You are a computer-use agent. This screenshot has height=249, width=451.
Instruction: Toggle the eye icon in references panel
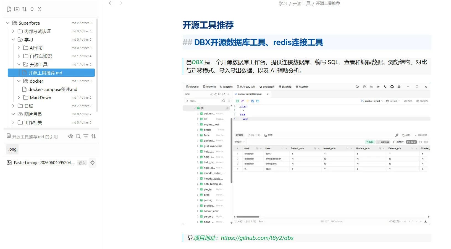point(71,136)
